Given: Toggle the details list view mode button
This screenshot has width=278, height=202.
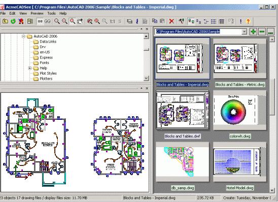Looking at the screenshot, I should pyautogui.click(x=221, y=21).
